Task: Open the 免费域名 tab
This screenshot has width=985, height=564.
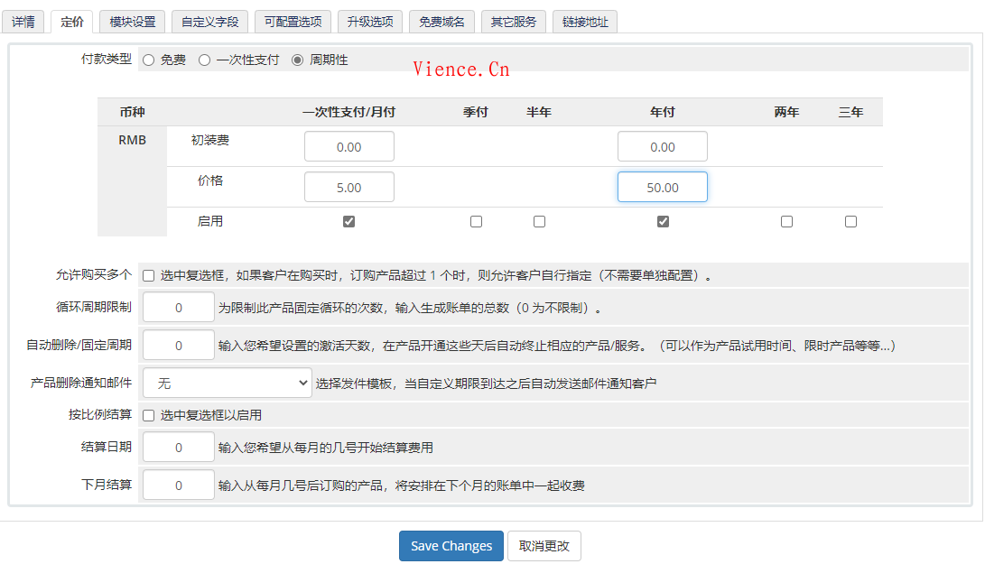Action: tap(443, 22)
